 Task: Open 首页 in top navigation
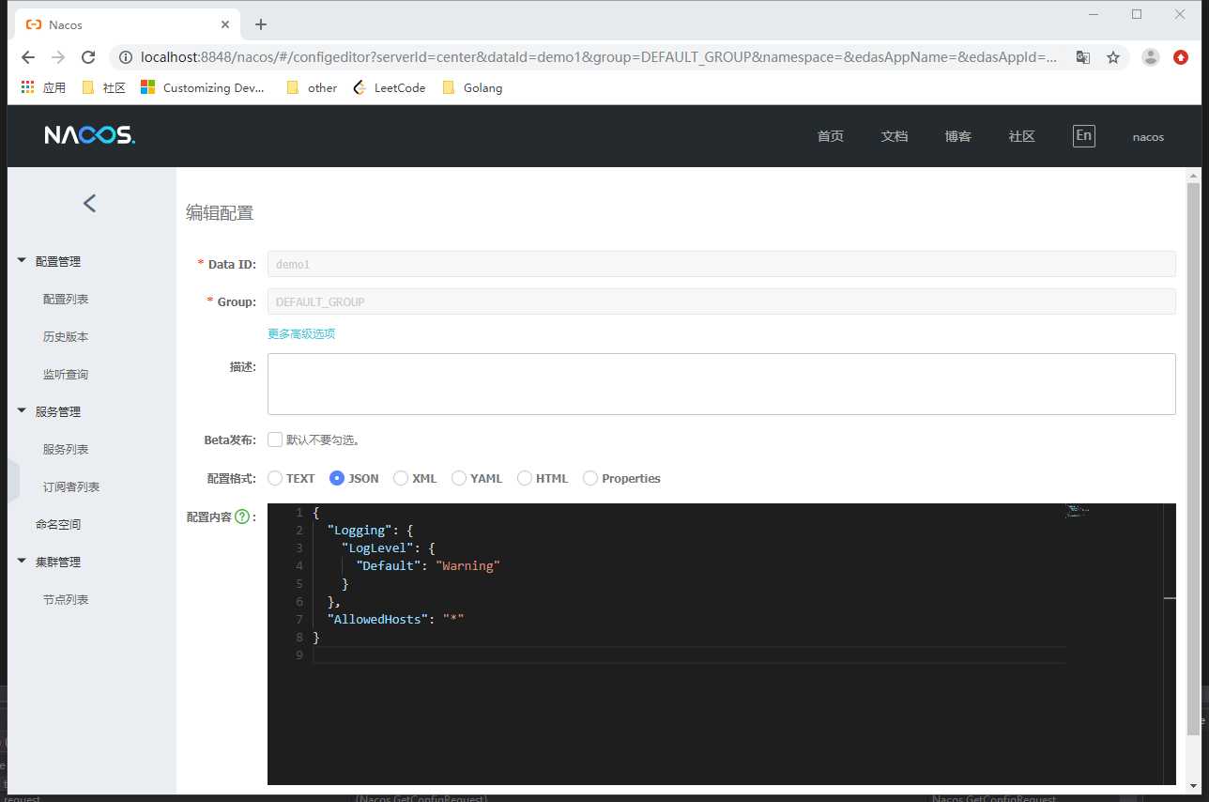(x=831, y=136)
